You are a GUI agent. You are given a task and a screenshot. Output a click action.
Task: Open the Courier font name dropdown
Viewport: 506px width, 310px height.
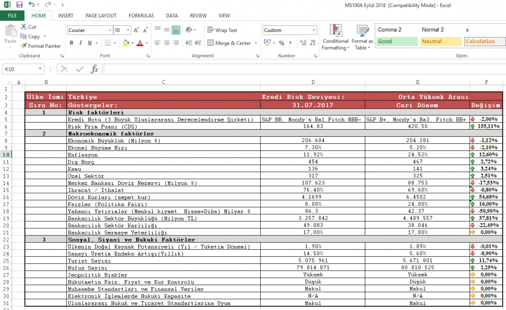point(110,30)
